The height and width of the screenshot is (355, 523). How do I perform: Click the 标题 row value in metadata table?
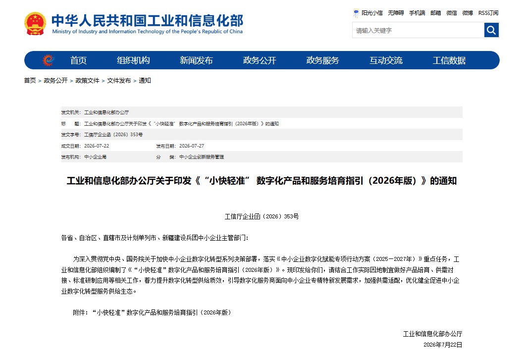181,124
